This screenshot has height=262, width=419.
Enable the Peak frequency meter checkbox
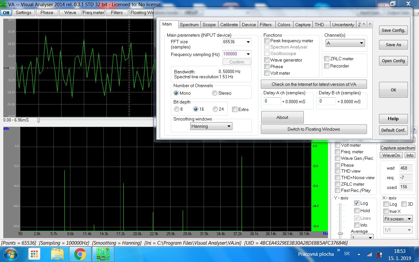click(267, 41)
